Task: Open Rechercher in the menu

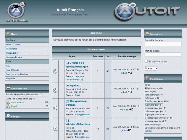Action: click(12, 49)
